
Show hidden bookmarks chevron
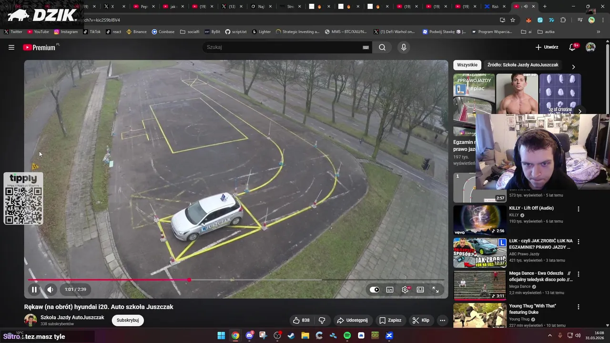599,32
